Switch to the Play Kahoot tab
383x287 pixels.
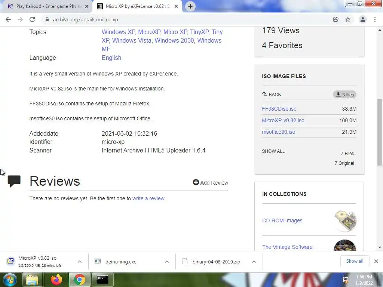(x=46, y=7)
